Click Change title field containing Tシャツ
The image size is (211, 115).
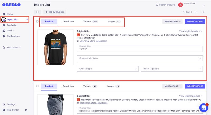click(x=140, y=49)
